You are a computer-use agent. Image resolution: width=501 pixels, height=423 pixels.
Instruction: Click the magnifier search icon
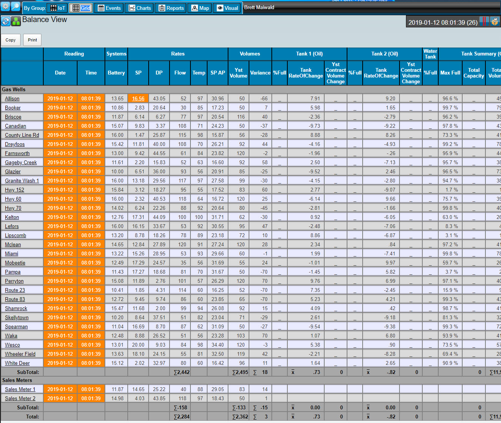[x=16, y=6]
